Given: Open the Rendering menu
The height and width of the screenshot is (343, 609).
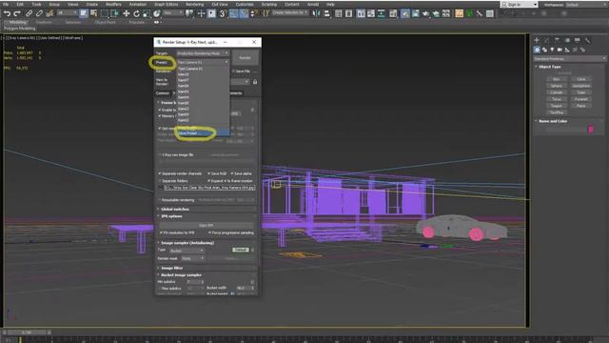Looking at the screenshot, I should pyautogui.click(x=194, y=4).
